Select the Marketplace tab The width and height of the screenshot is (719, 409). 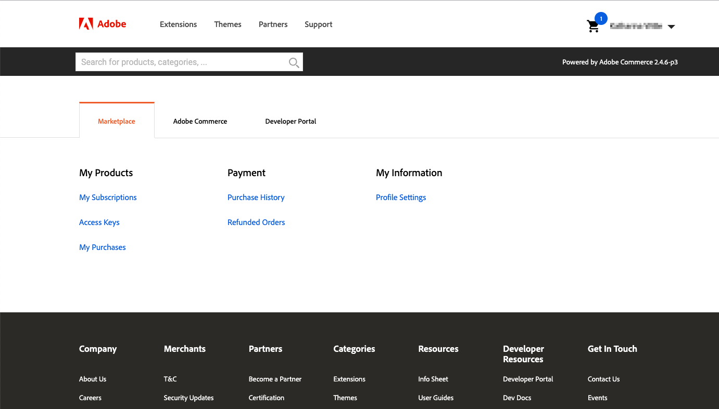coord(117,121)
